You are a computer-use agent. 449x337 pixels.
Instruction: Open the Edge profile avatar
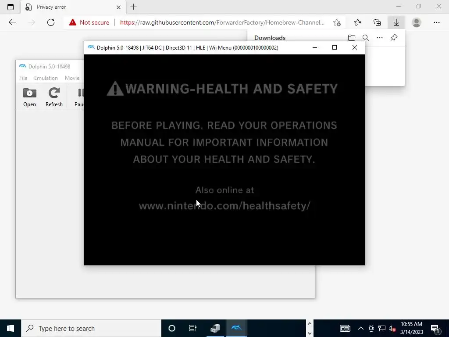coord(417,22)
